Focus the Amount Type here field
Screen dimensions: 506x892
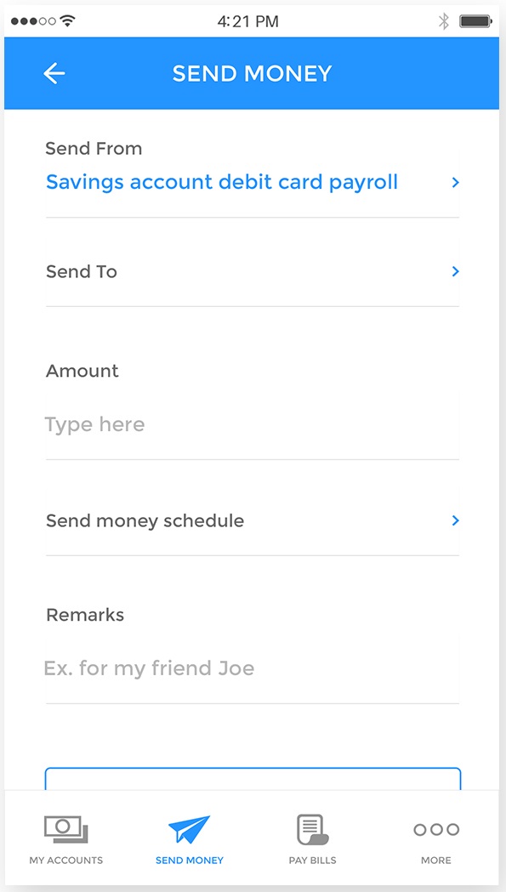[252, 424]
